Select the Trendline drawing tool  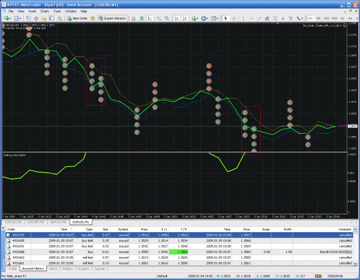259,18
